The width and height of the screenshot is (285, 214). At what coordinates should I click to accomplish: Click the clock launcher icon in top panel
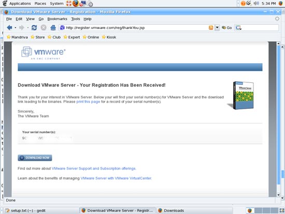[x=90, y=4]
